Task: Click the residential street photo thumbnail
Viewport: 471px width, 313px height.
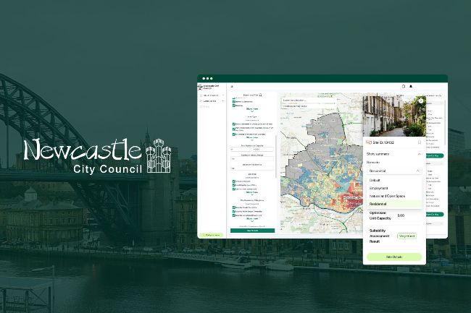Action: click(394, 116)
